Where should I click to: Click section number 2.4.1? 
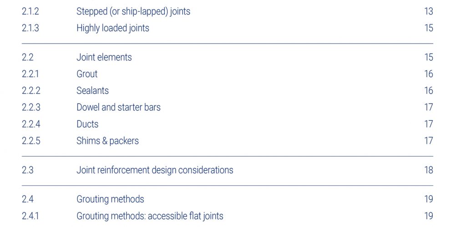tap(30, 216)
